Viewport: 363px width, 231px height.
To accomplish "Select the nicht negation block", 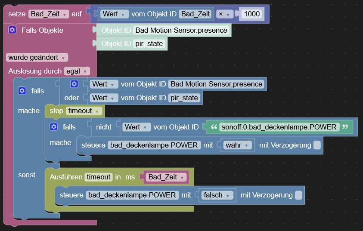I will pos(103,127).
